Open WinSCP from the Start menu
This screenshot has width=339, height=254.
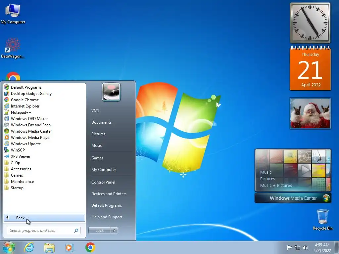18,150
